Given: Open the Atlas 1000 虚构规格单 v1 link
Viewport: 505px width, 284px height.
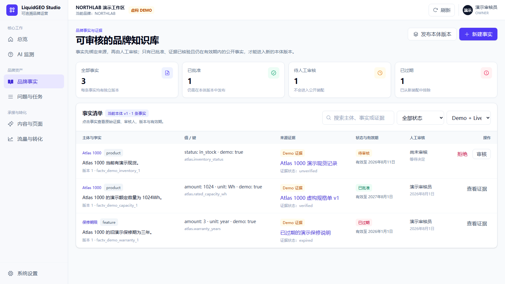Looking at the screenshot, I should pos(310,198).
